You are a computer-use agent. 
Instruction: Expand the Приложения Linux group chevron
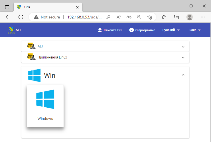tap(183, 58)
